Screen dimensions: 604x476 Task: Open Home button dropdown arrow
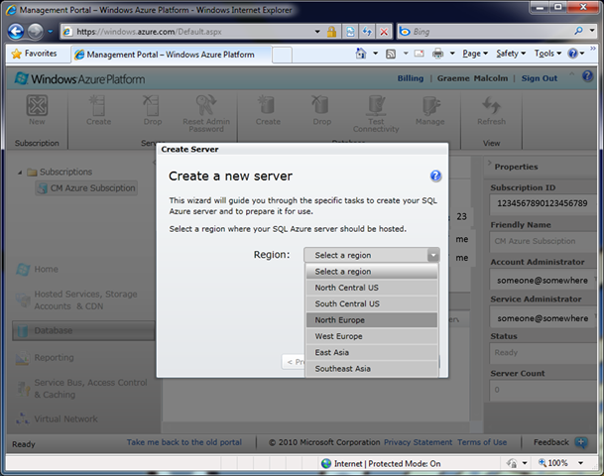[x=375, y=54]
